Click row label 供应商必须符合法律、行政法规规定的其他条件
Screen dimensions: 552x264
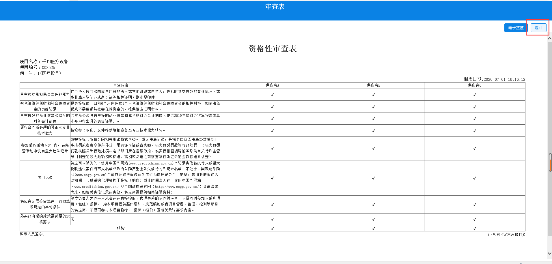pos(45,204)
